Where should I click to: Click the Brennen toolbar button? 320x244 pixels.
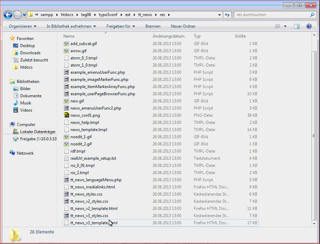click(x=153, y=26)
